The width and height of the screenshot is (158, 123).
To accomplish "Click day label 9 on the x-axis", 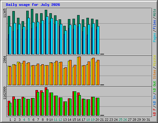I will (47, 120).
